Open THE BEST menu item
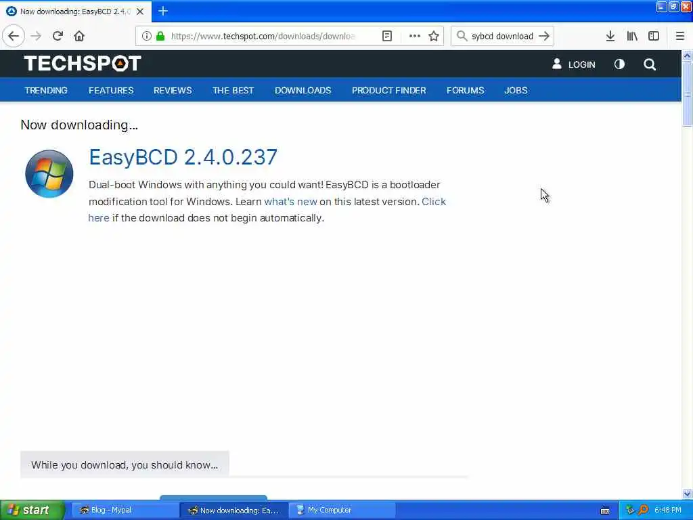 [233, 90]
